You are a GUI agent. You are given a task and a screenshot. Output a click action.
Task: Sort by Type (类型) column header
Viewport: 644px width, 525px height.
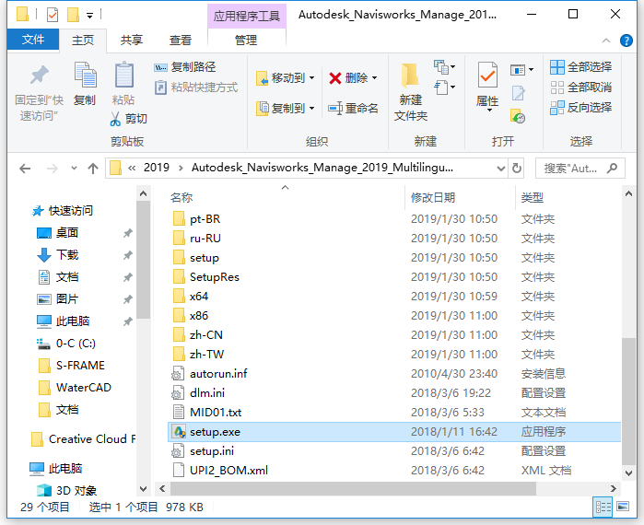[532, 198]
